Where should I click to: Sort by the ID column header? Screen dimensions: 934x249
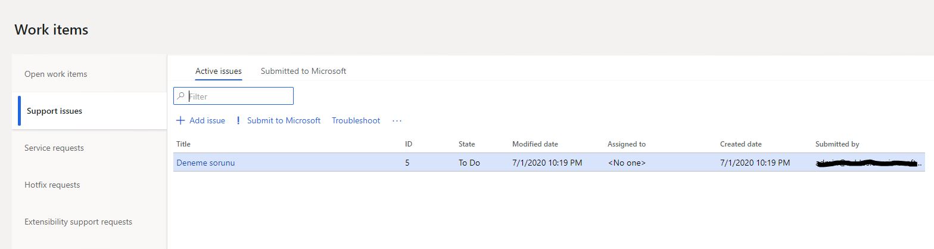[x=409, y=144]
